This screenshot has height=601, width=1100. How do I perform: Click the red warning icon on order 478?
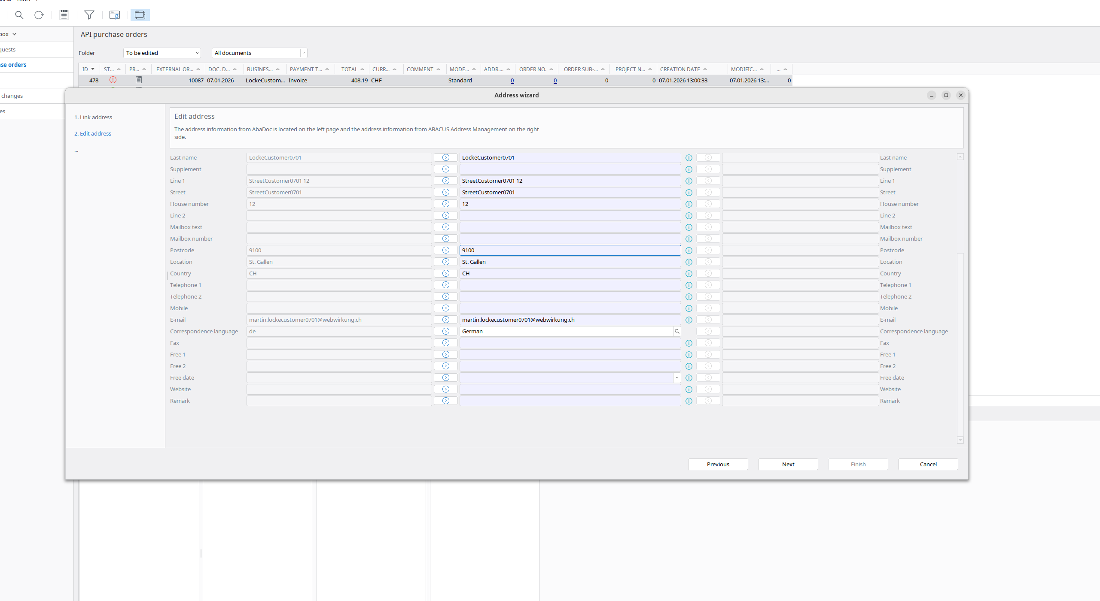tap(113, 80)
